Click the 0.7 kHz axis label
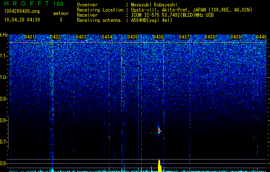The width and height of the screenshot is (270, 172). click(x=3, y=142)
